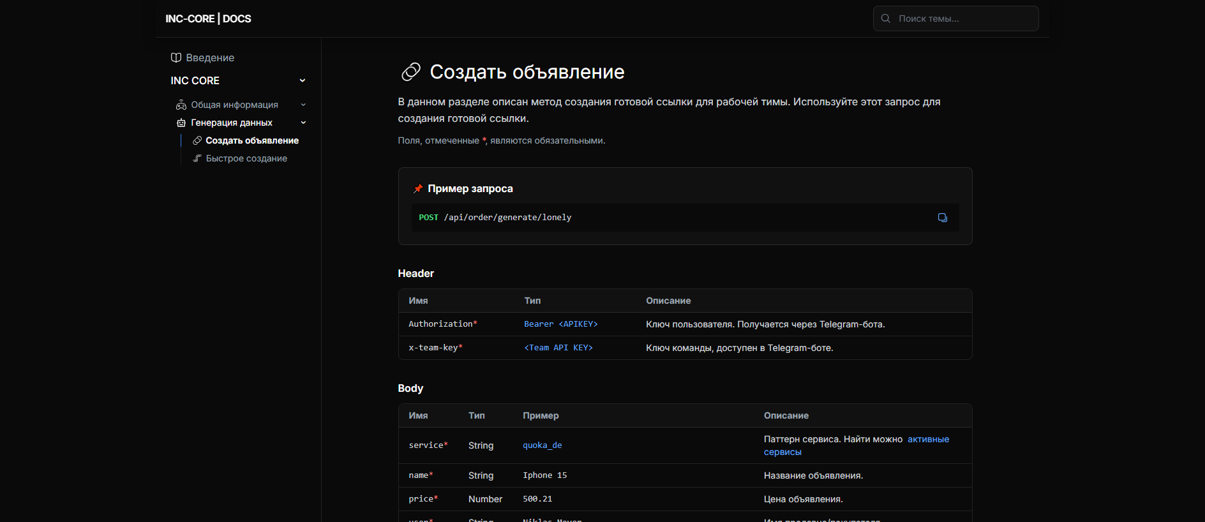This screenshot has height=522, width=1205.
Task: Click the Название объявления description
Action: 813,475
